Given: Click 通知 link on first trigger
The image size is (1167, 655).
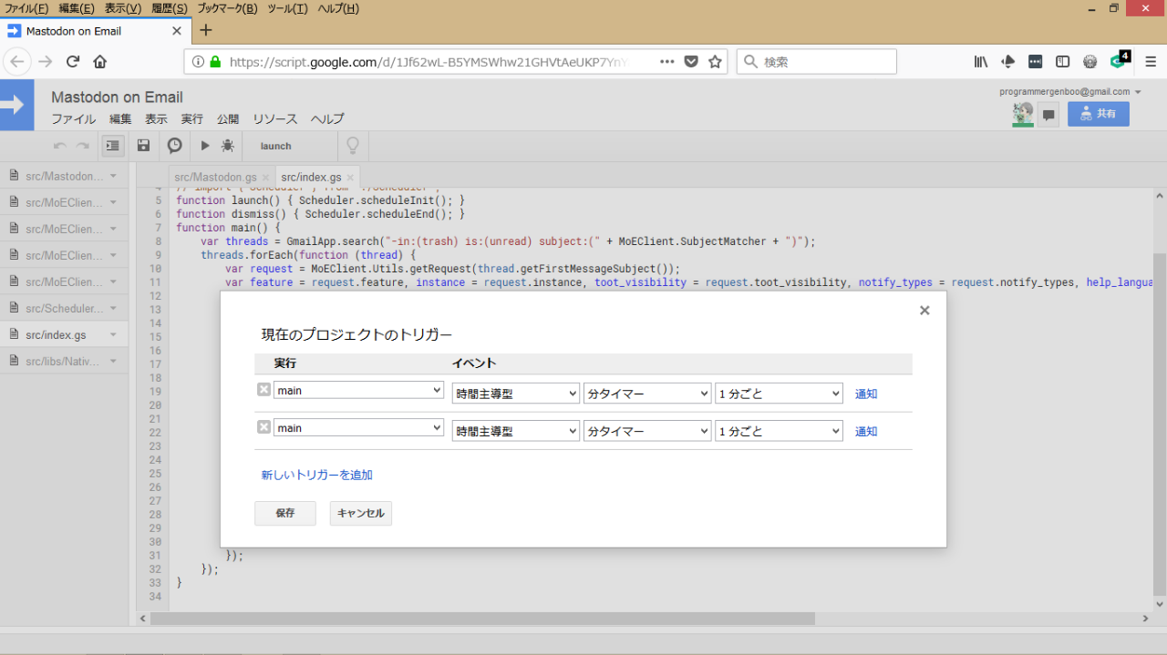Looking at the screenshot, I should click(x=866, y=394).
